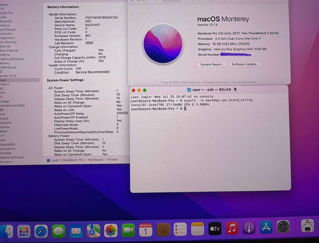Screen dimensions: 319x243
Task: Click the System Report button
Action: [212, 65]
